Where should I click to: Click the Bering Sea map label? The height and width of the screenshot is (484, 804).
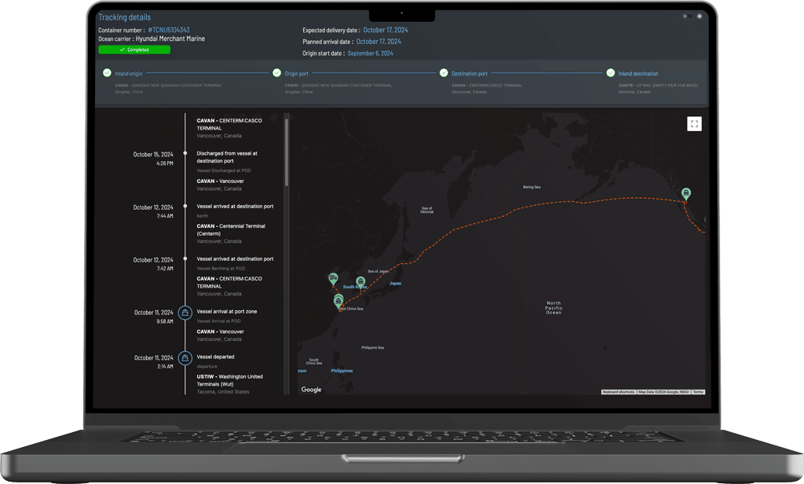coord(532,187)
